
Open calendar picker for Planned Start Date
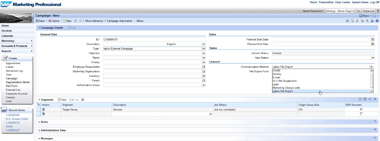(373, 40)
